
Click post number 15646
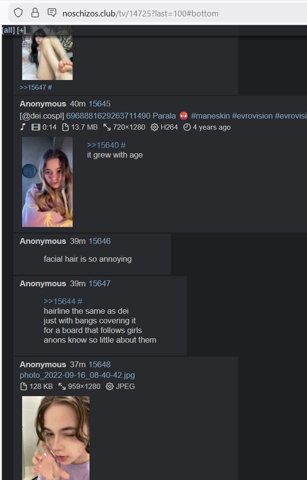(x=100, y=241)
